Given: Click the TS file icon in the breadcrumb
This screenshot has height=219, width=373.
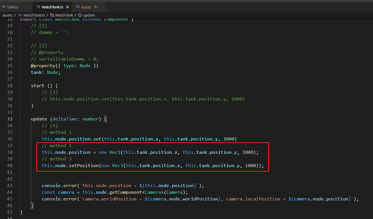Looking at the screenshot, I should click(19, 15).
